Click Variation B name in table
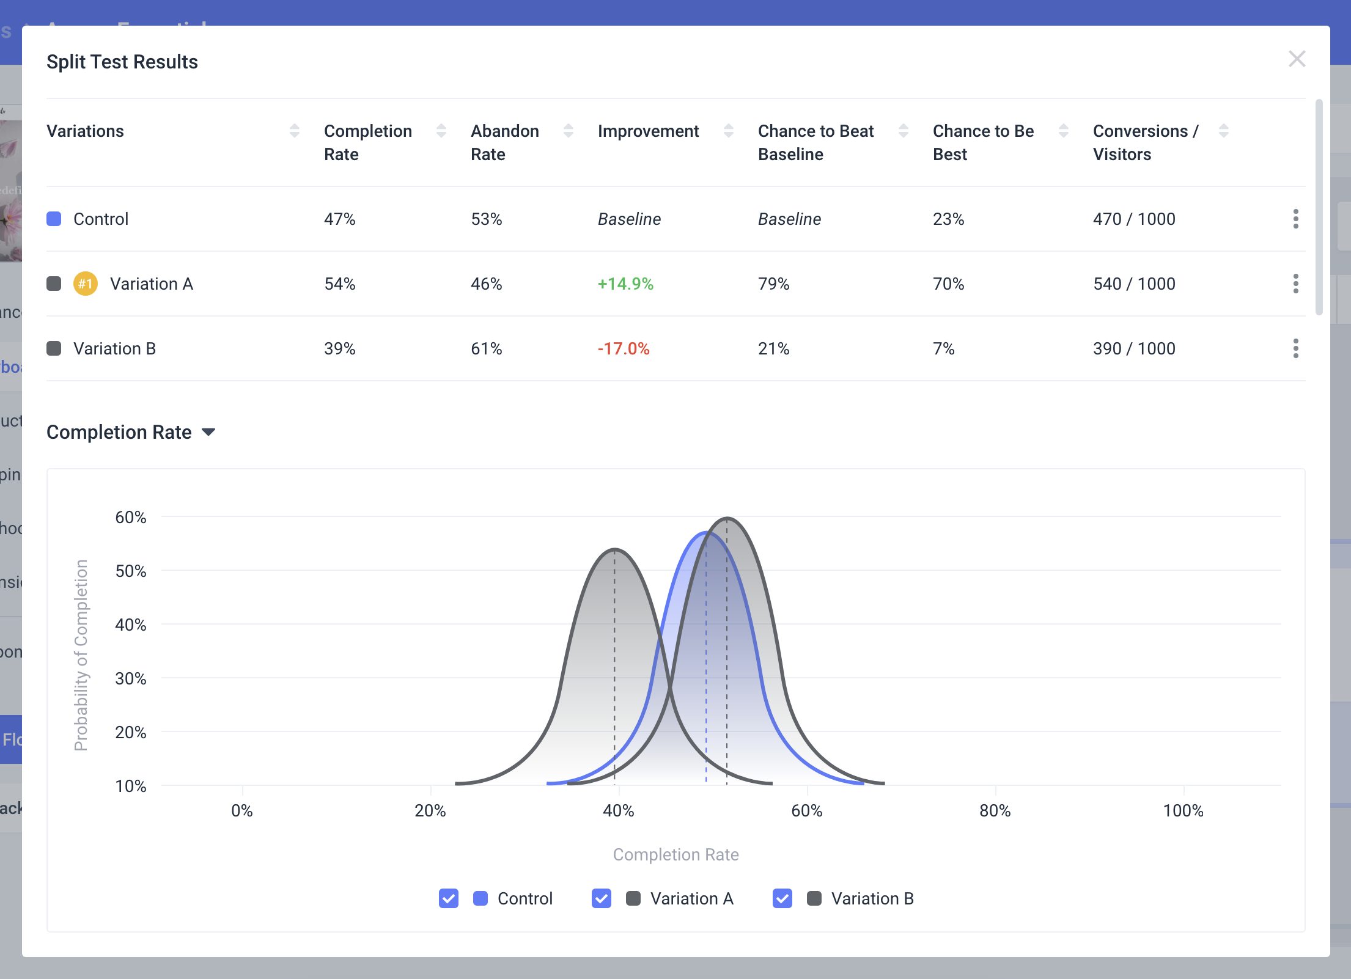The image size is (1351, 979). [115, 348]
